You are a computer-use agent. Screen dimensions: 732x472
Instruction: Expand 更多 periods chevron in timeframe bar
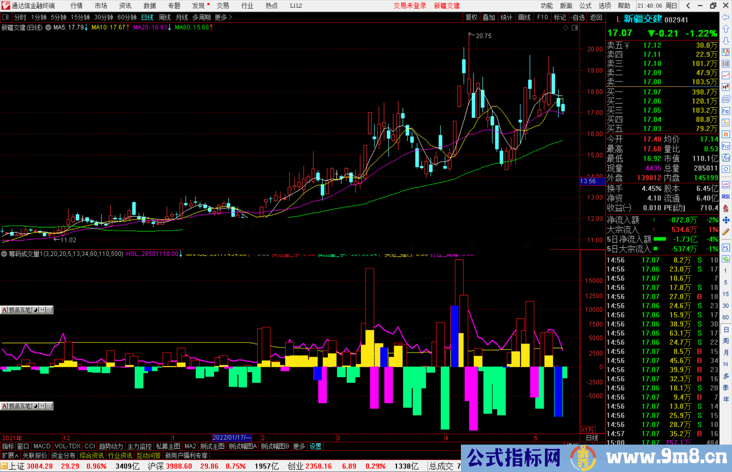click(x=230, y=17)
